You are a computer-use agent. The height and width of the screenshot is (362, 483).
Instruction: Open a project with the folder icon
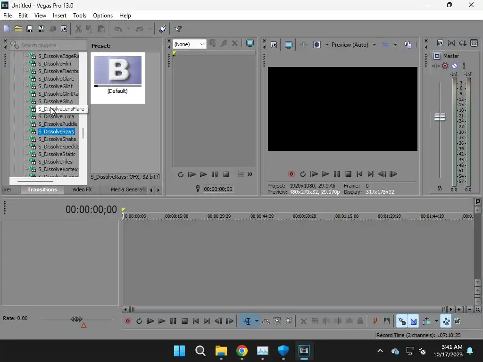[18, 29]
